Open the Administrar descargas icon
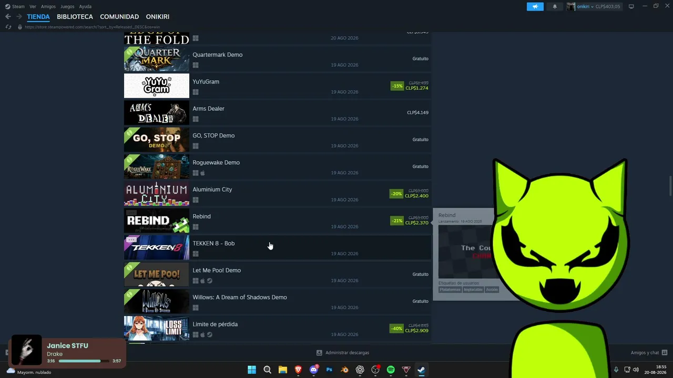 click(x=319, y=353)
